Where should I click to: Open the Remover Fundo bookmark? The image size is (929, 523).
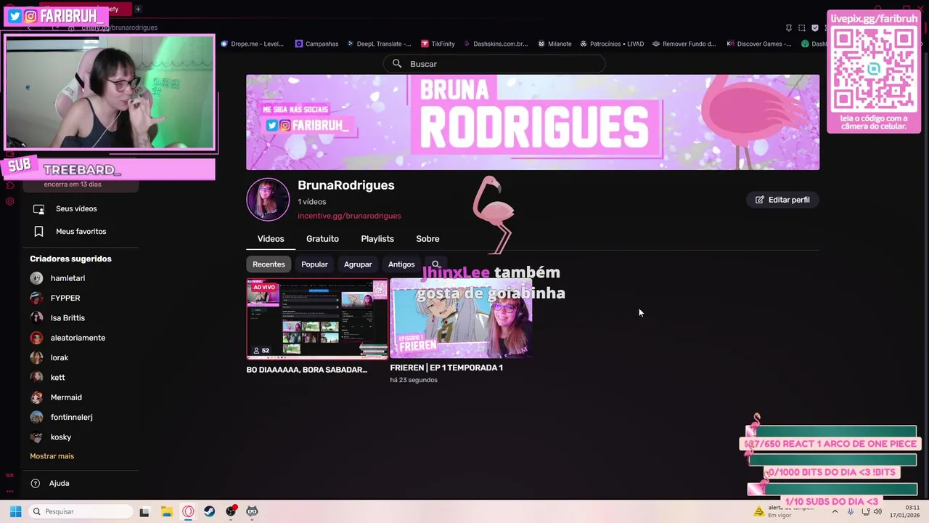click(x=684, y=44)
